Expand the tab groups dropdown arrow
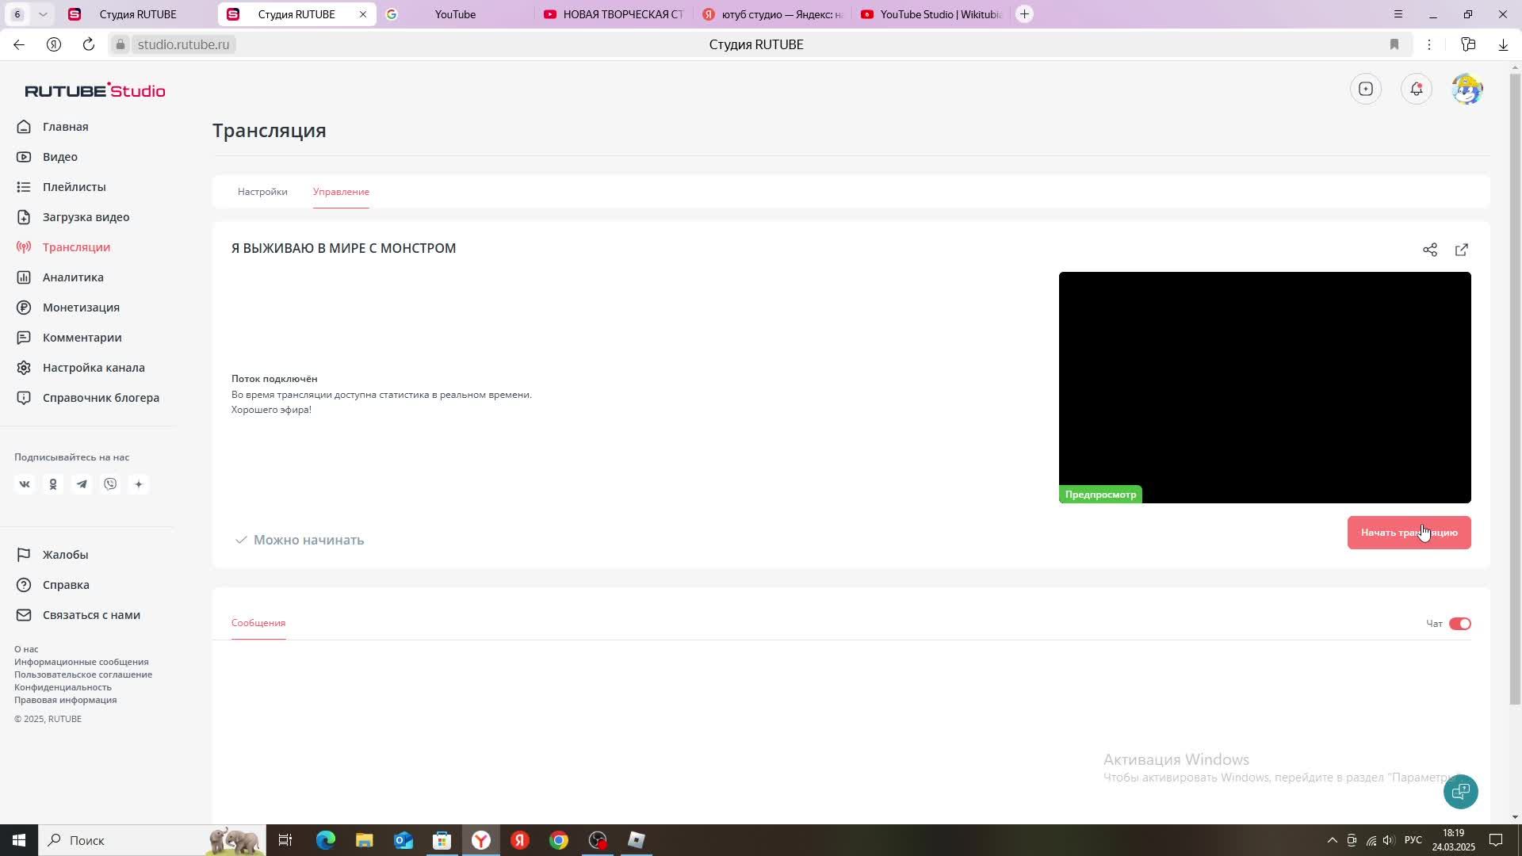 [43, 14]
